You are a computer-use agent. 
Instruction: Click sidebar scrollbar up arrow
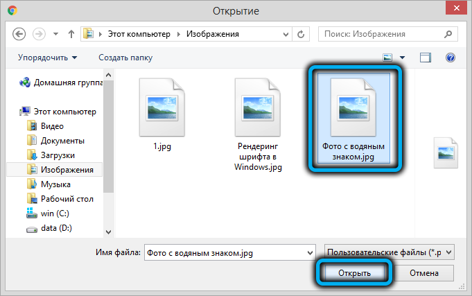click(x=108, y=75)
